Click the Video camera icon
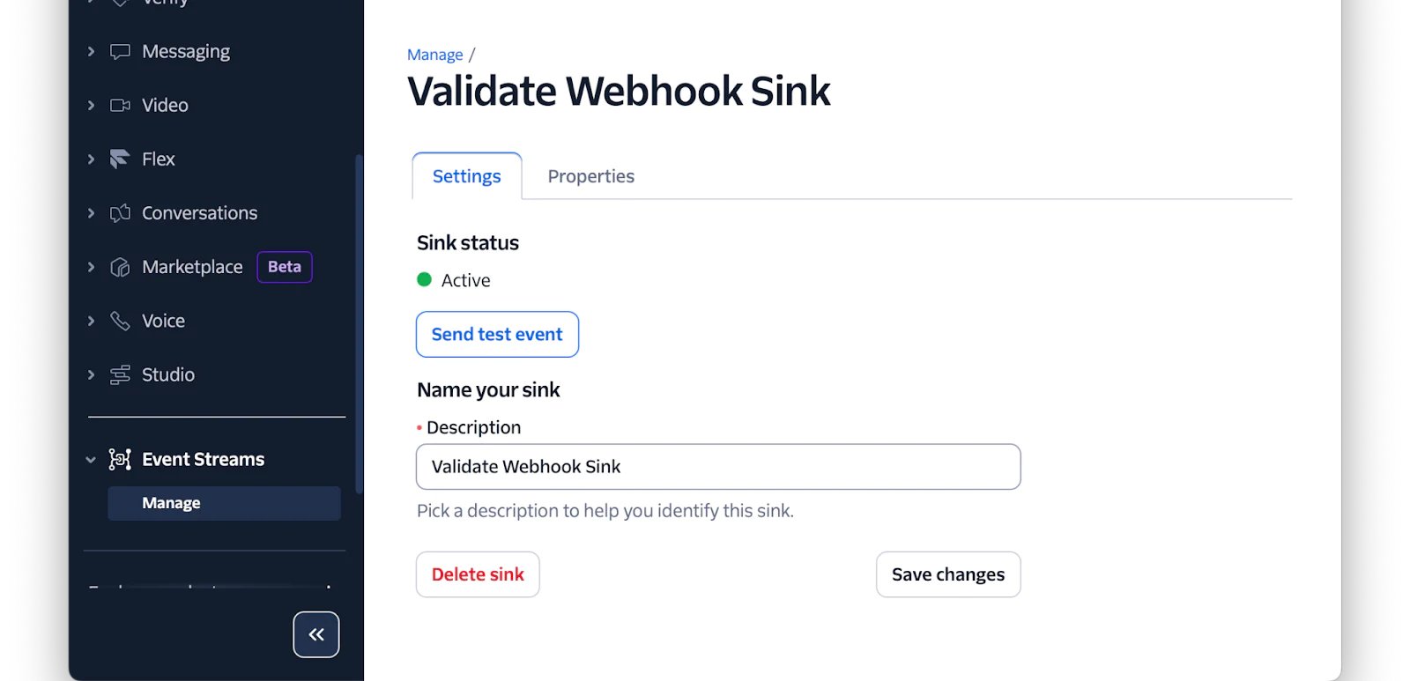1410x681 pixels. click(120, 106)
